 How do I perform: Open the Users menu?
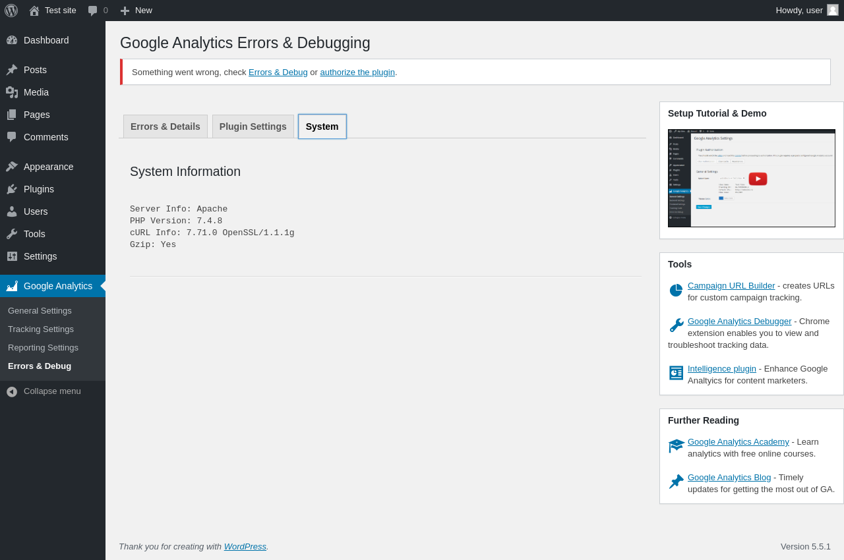pyautogui.click(x=53, y=211)
